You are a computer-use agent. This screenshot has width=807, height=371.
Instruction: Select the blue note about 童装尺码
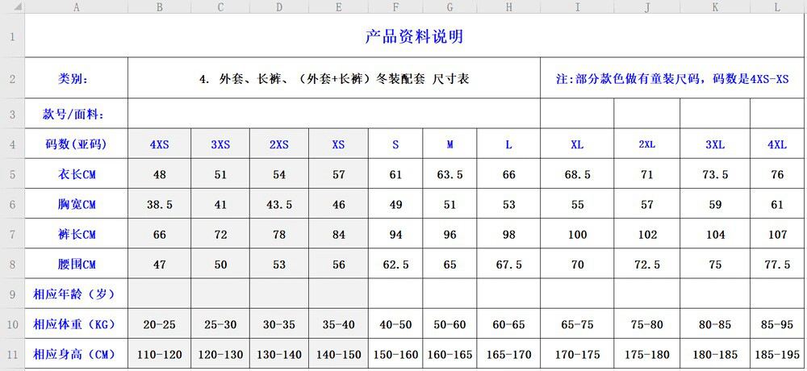pos(673,77)
